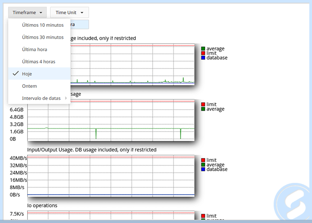312x223 pixels.
Task: Click the 'Input/Output Usage. DB usage included' title
Action: coord(92,150)
